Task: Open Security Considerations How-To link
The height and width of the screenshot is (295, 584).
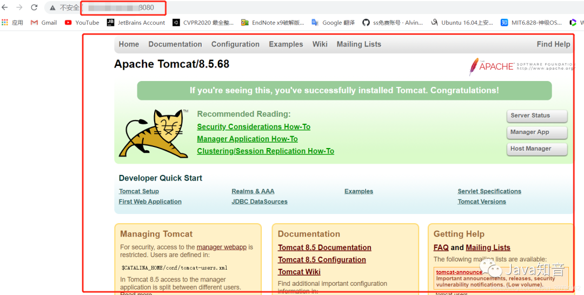Action: (x=254, y=127)
